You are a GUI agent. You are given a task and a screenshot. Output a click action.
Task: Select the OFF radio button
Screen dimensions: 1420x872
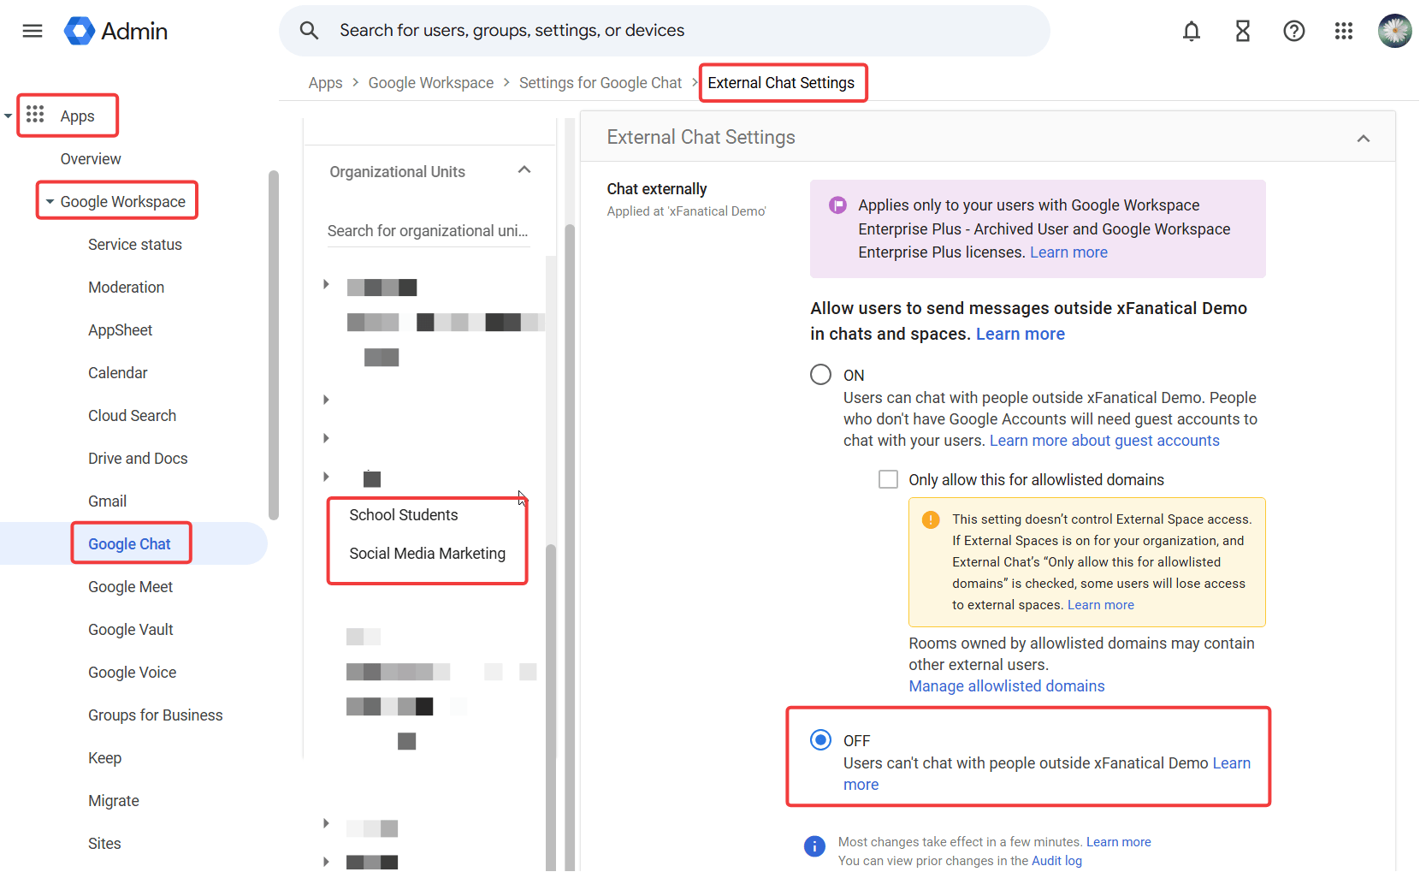click(x=820, y=739)
